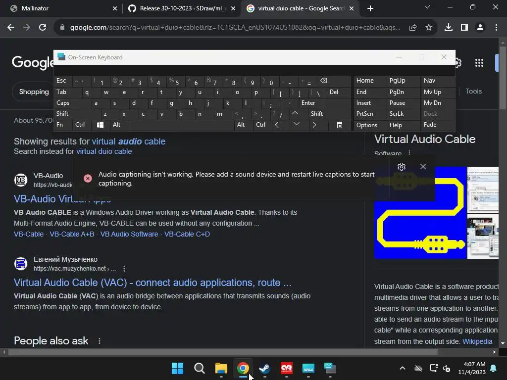507x380 pixels.
Task: Toggle Nav mode on On-Screen Keyboard
Action: [x=438, y=81]
